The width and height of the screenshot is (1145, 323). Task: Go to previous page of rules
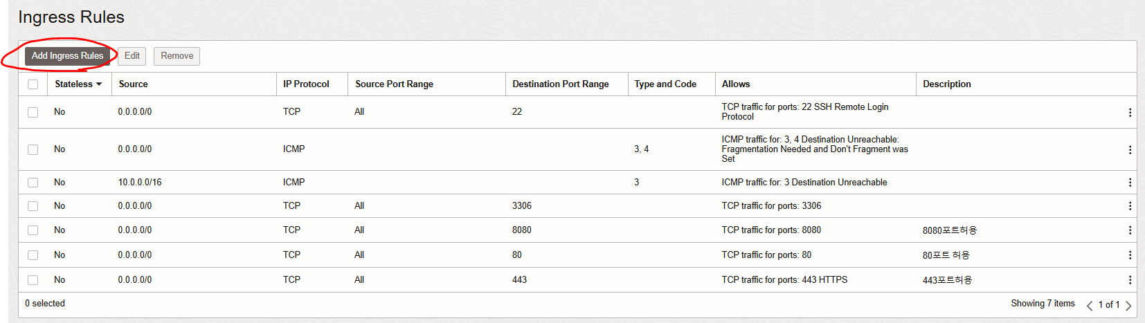click(x=1090, y=305)
